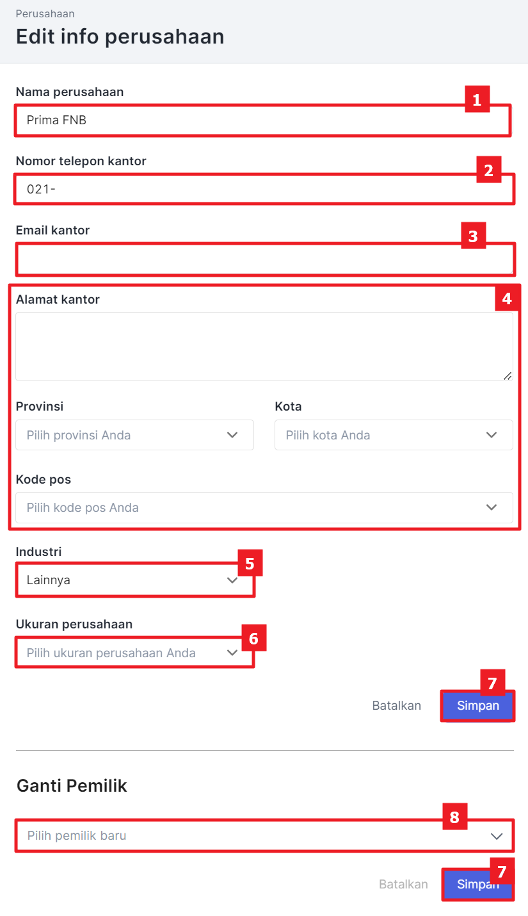Viewport: 528px width, 916px height.
Task: Click the chevron arrow in Ukuran perusahaan dropdown
Action: point(232,653)
